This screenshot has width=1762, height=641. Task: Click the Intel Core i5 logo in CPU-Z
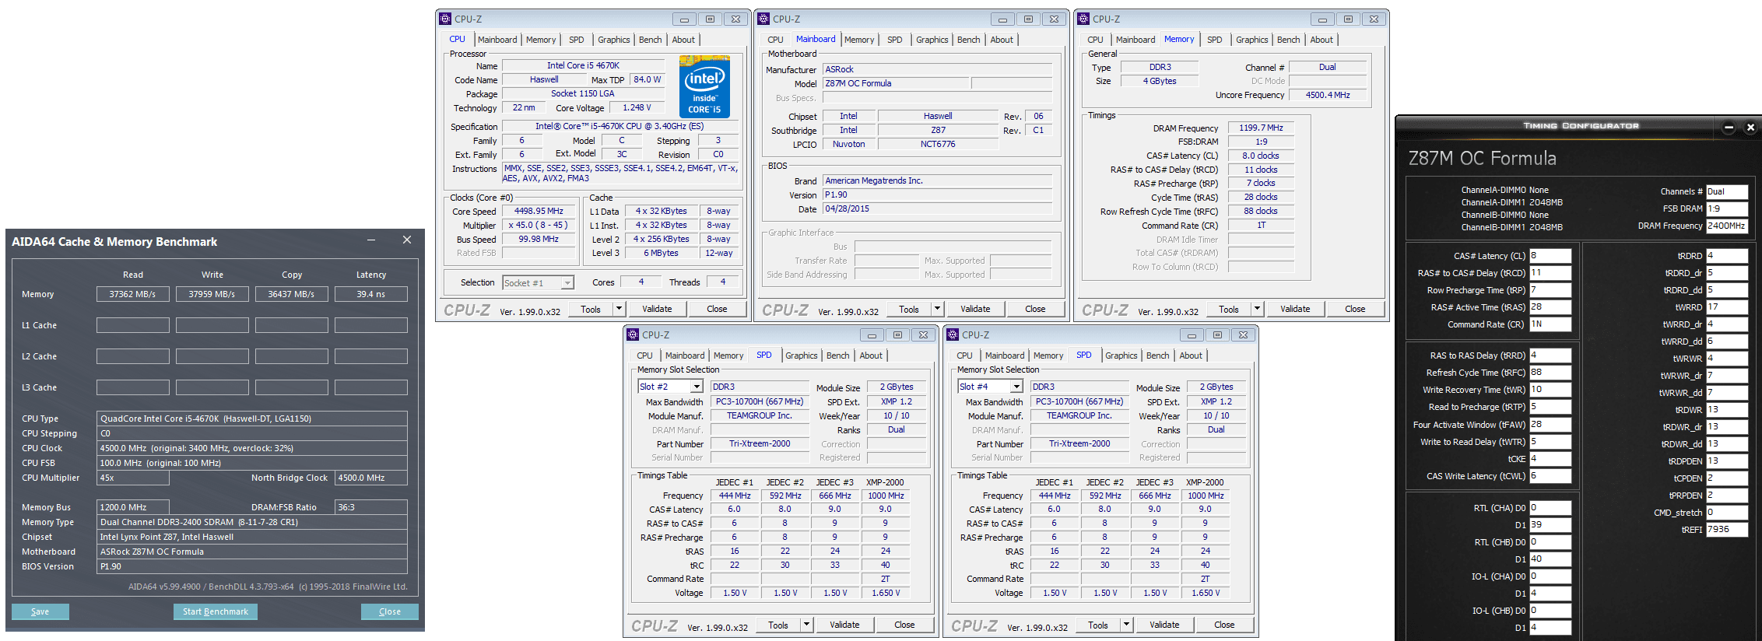click(x=704, y=86)
